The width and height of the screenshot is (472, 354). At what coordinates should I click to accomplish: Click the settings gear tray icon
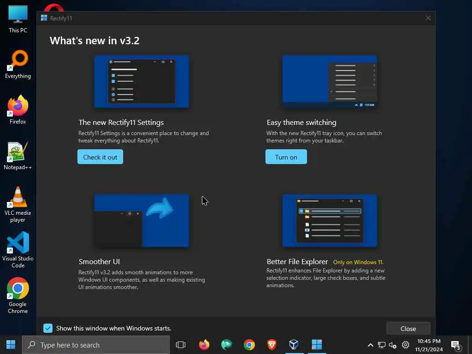[x=406, y=345]
